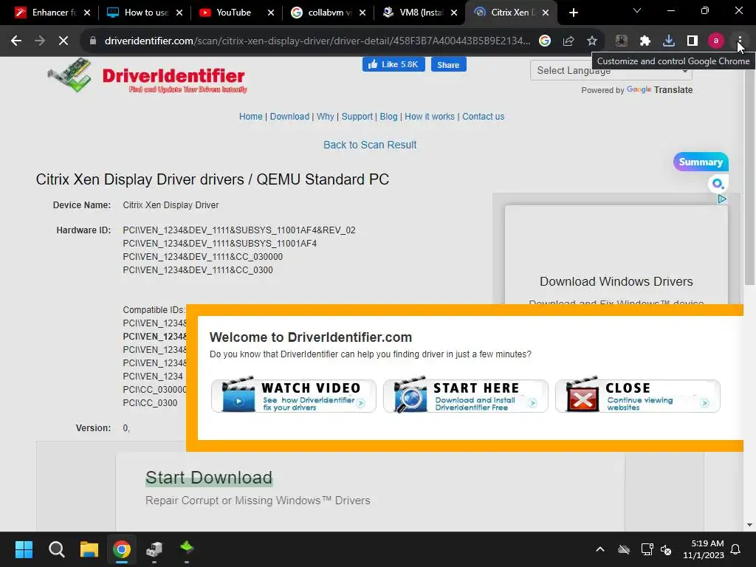Open a new browser tab
The width and height of the screenshot is (756, 567).
coord(573,13)
